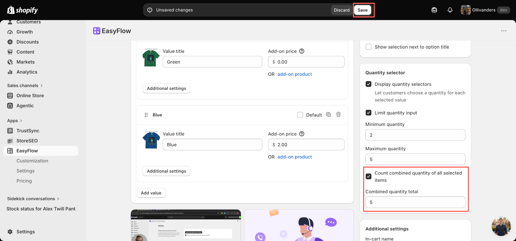The height and width of the screenshot is (241, 516).
Task: Open the Ollivanders store account menu
Action: pos(485,10)
